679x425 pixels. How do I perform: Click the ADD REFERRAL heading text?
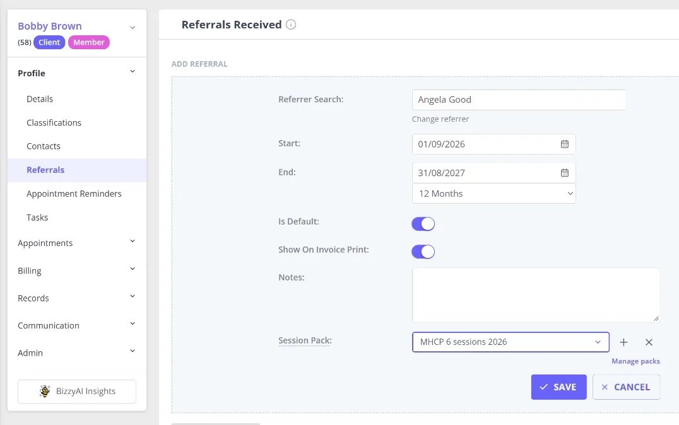point(199,64)
